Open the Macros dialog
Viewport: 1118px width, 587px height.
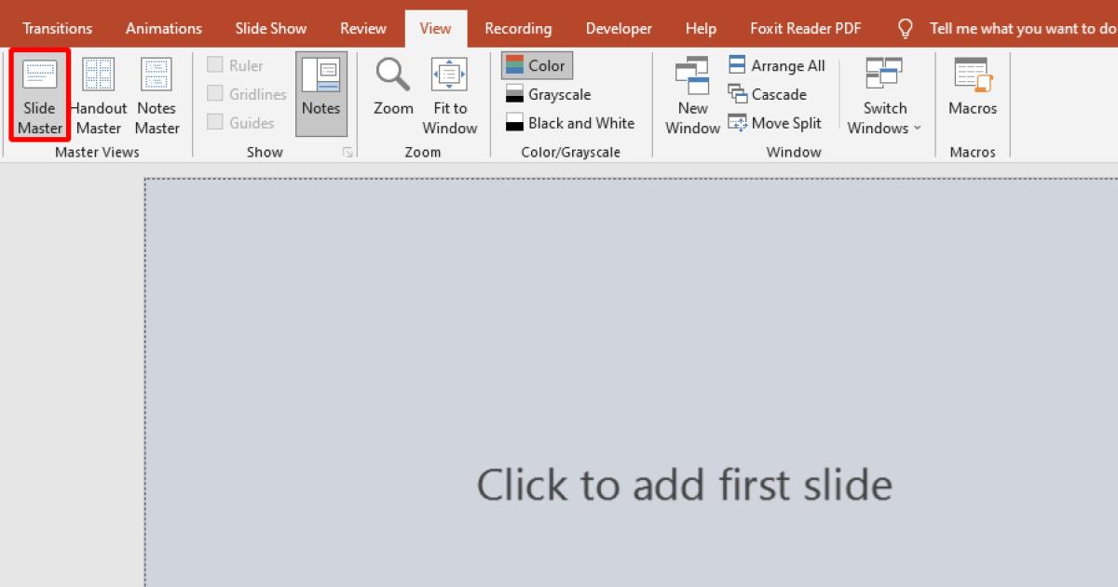[973, 86]
